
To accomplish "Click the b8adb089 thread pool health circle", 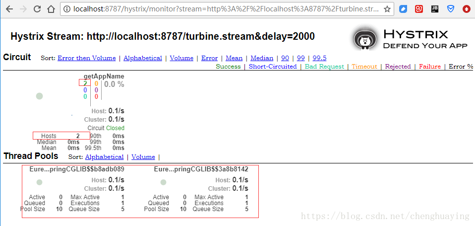I will (x=39, y=182).
